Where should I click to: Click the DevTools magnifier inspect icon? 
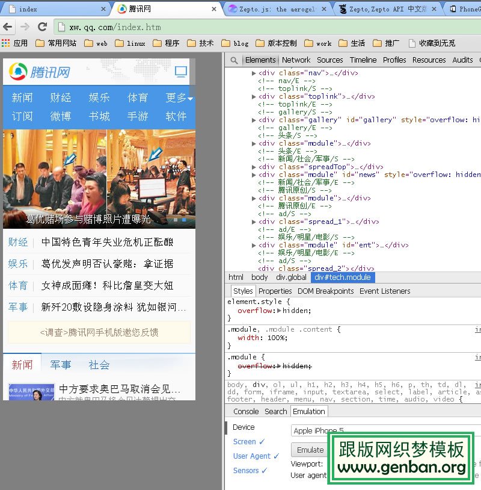[234, 60]
